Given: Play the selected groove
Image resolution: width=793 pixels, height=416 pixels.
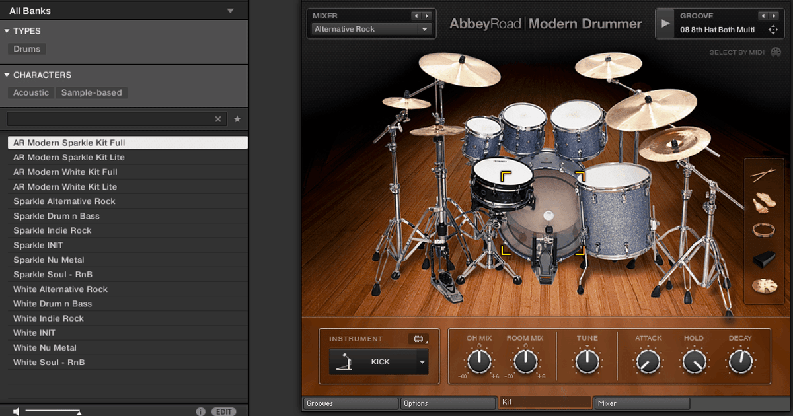Looking at the screenshot, I should point(665,24).
